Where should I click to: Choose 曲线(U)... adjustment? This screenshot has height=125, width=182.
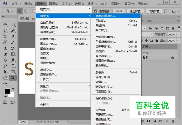tap(116, 25)
